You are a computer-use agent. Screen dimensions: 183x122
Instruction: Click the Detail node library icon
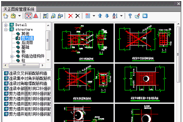coord(12,25)
